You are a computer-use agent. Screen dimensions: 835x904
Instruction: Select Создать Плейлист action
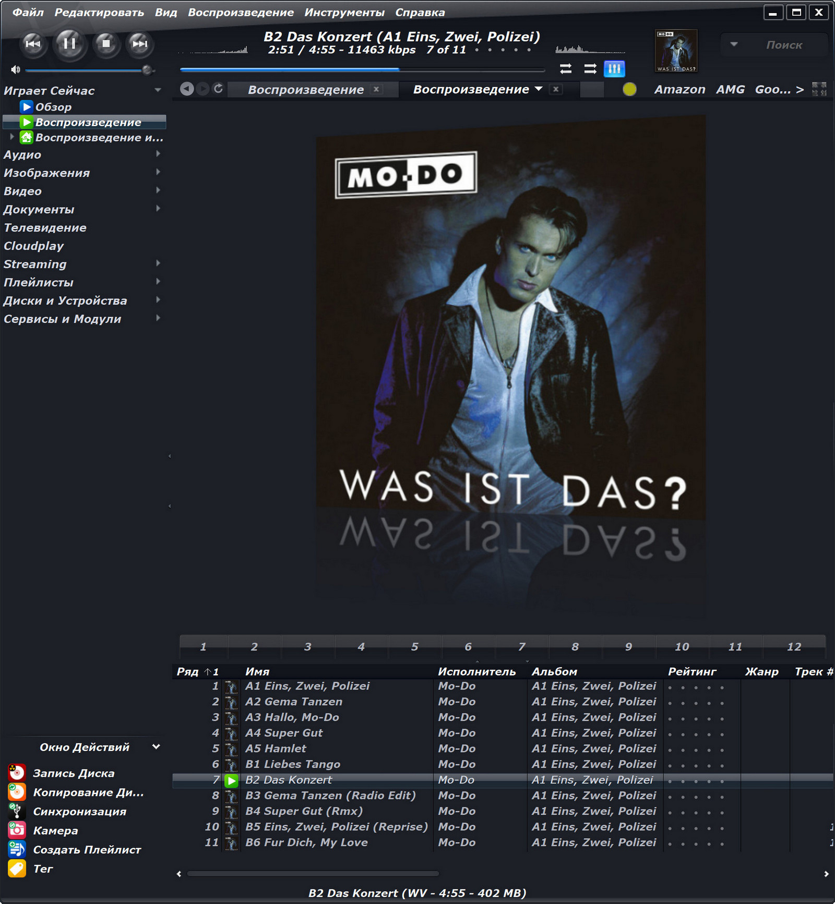coord(87,850)
